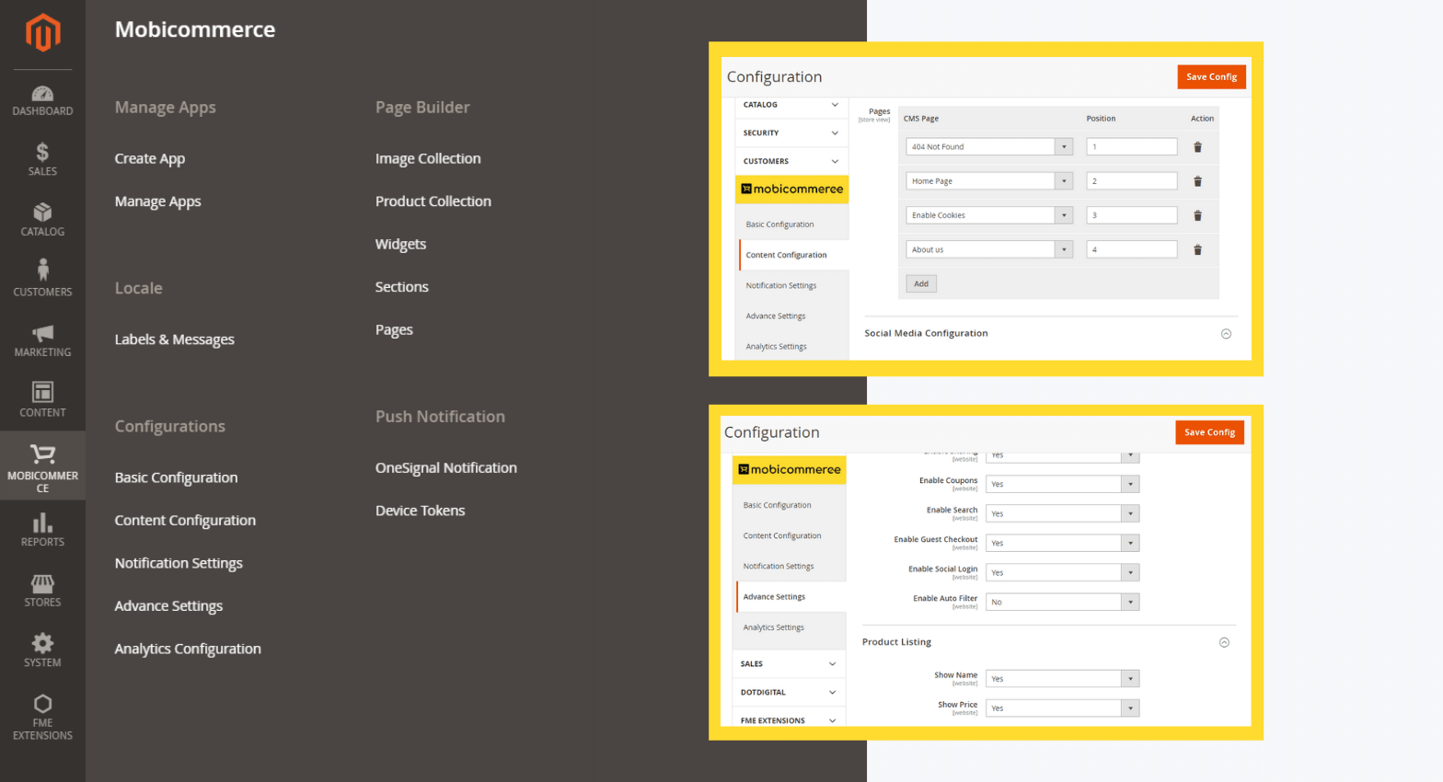Open Advance Settings in Mobicommerce menu
The width and height of the screenshot is (1443, 782).
168,605
